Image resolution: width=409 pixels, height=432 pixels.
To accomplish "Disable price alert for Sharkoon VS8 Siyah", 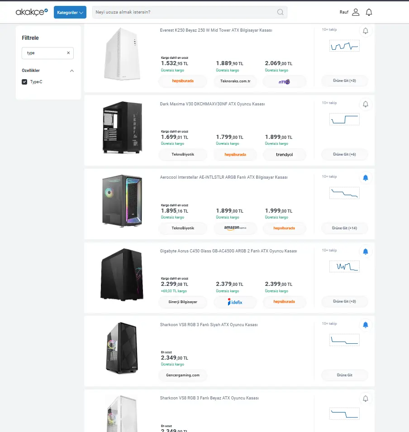I will pyautogui.click(x=366, y=325).
